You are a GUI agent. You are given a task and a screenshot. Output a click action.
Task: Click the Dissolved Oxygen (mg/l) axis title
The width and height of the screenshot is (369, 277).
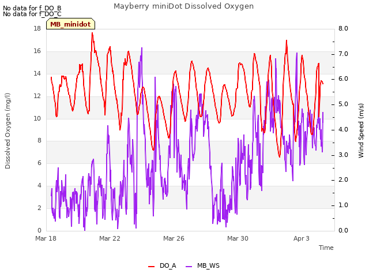[x=7, y=131]
